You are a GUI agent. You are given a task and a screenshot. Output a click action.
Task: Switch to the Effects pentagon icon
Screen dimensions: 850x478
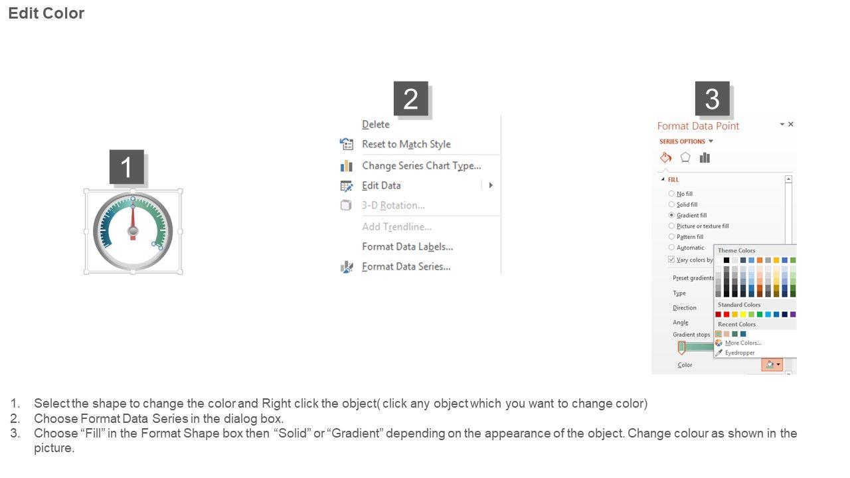pyautogui.click(x=685, y=158)
